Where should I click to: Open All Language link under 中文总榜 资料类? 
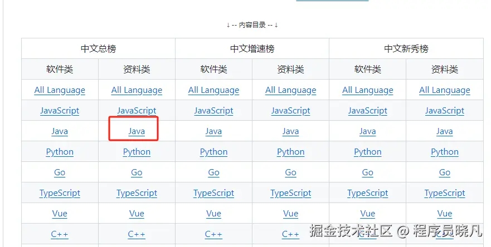click(x=137, y=90)
